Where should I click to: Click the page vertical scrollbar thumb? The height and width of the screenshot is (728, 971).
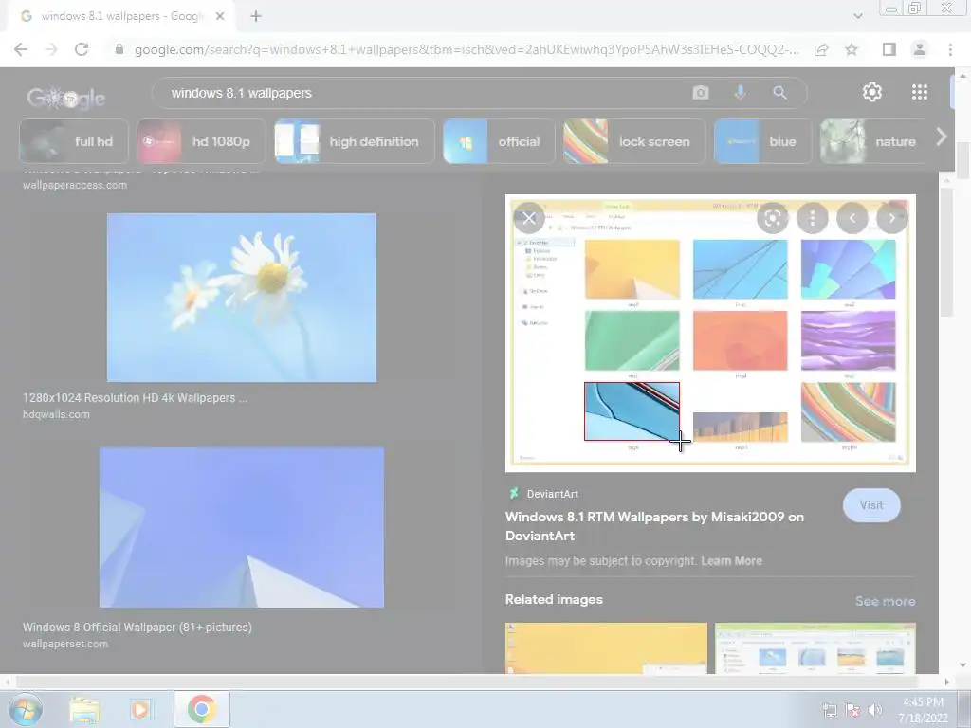tap(962, 159)
